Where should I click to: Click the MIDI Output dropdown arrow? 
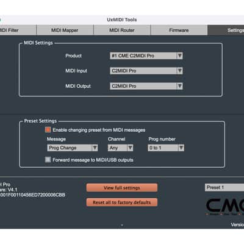[x=179, y=86]
